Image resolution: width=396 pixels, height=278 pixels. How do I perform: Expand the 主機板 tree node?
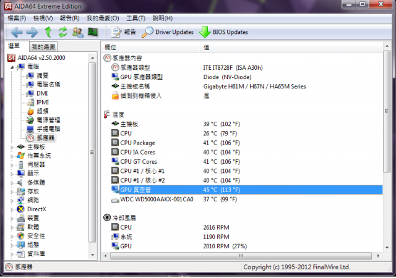click(x=12, y=147)
